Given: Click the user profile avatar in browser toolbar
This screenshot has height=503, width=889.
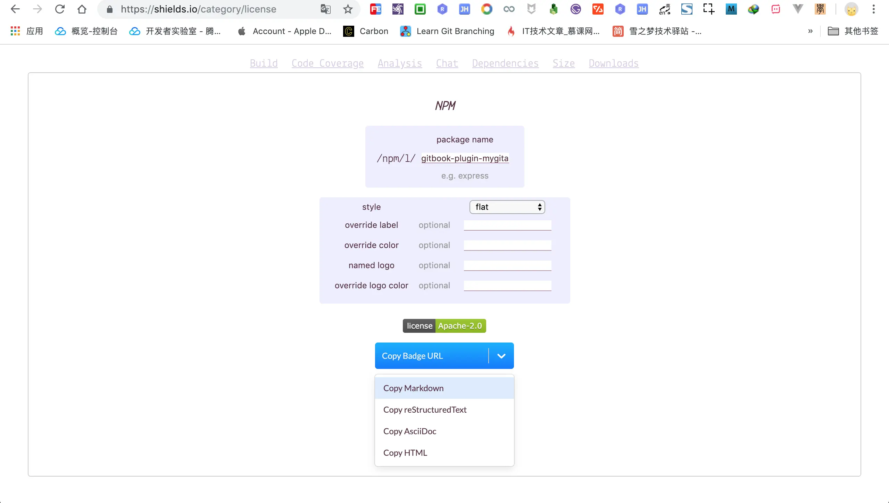Looking at the screenshot, I should click(x=851, y=9).
